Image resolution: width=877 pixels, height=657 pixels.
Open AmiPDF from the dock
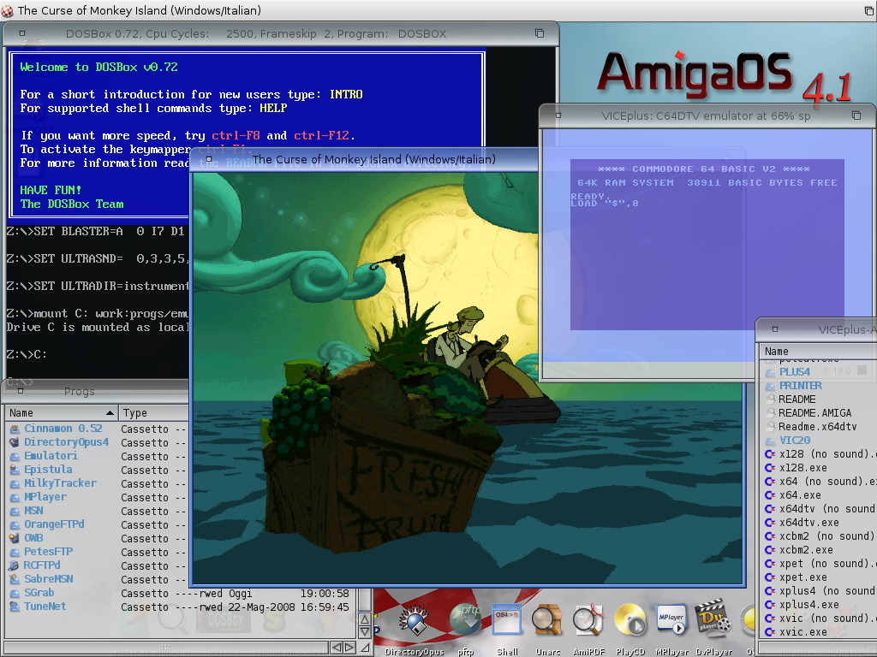(588, 624)
